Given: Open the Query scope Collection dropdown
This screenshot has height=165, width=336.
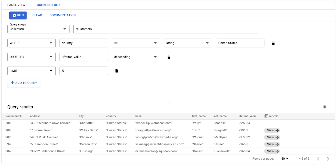Looking at the screenshot, I should 38,29.
